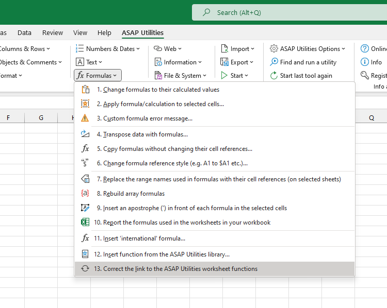Select column G header

(41, 118)
